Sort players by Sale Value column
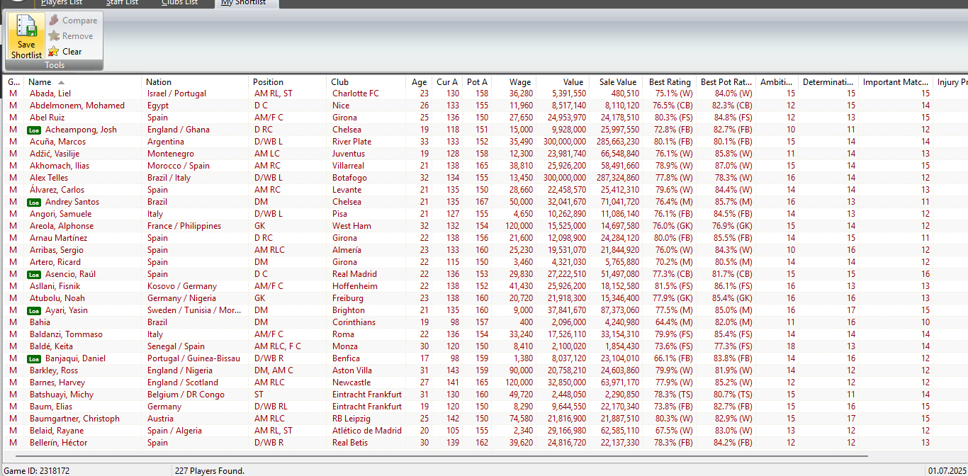 coord(617,82)
